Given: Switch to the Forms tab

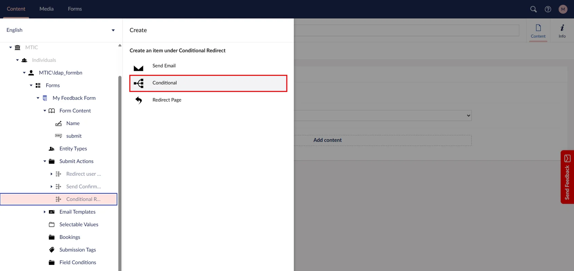Looking at the screenshot, I should (x=75, y=9).
